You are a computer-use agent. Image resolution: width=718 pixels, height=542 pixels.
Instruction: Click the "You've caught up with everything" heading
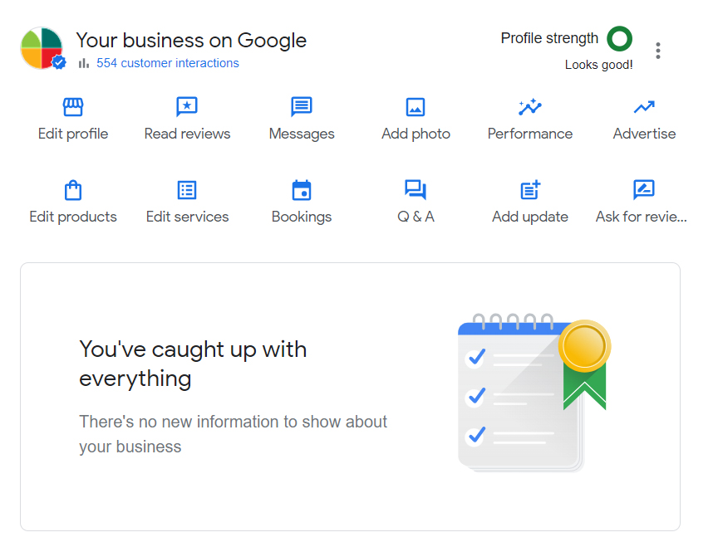tap(193, 364)
